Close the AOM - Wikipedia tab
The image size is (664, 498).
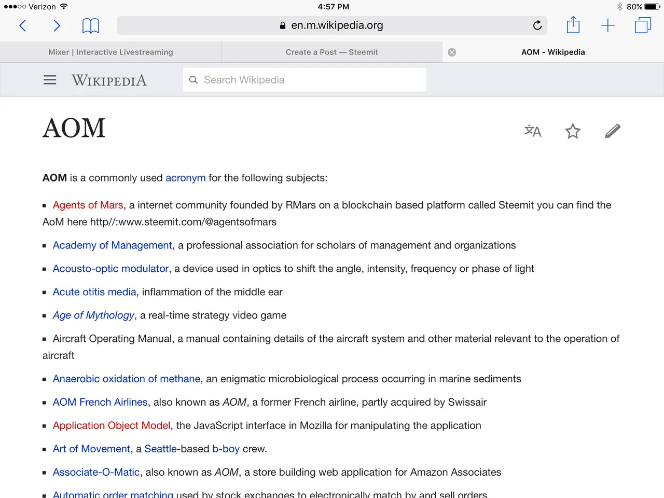tap(452, 52)
